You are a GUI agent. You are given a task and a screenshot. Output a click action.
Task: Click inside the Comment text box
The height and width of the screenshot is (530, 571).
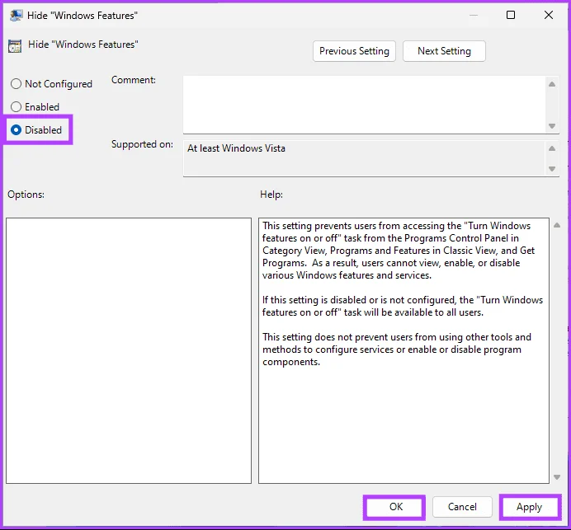tap(364, 105)
